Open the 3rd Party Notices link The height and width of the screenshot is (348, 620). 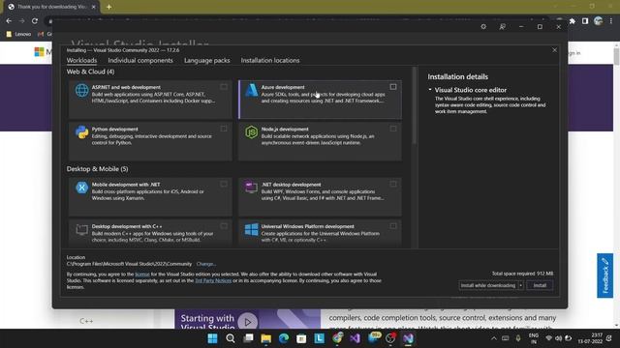(x=213, y=280)
